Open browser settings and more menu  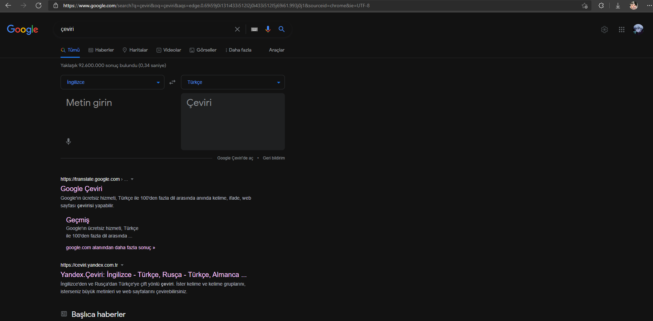click(x=649, y=5)
